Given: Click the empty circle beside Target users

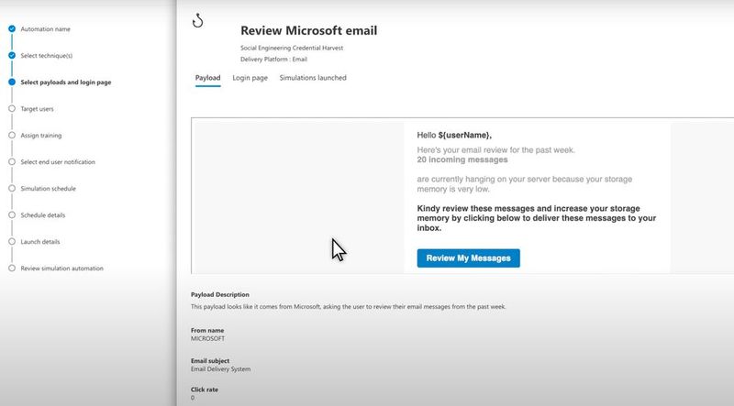Looking at the screenshot, I should (x=12, y=108).
